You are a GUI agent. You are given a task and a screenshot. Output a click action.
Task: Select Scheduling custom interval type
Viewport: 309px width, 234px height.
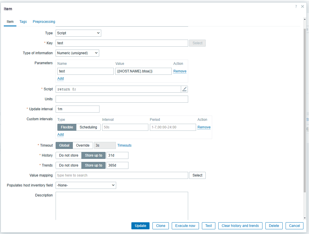[88, 127]
